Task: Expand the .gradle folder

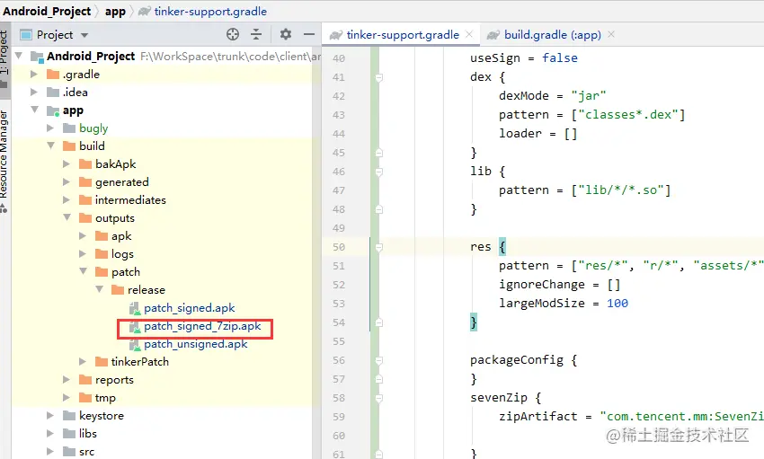Action: [x=34, y=74]
